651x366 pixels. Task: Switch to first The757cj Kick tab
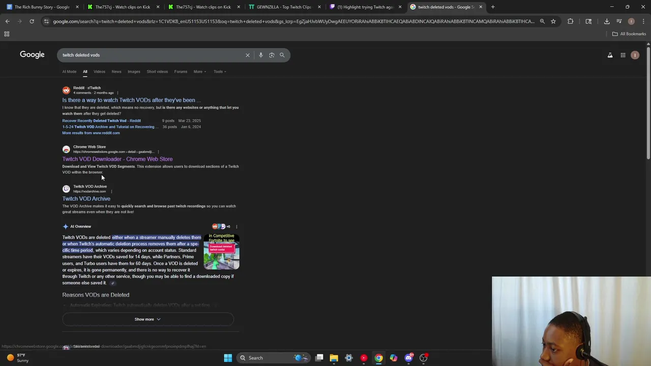123,7
